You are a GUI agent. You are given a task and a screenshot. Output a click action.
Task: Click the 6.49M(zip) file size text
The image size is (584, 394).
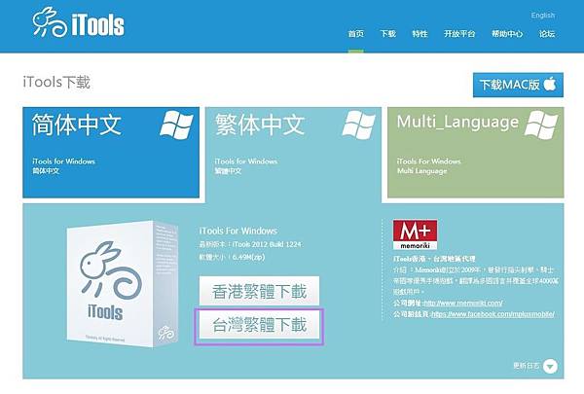(248, 257)
